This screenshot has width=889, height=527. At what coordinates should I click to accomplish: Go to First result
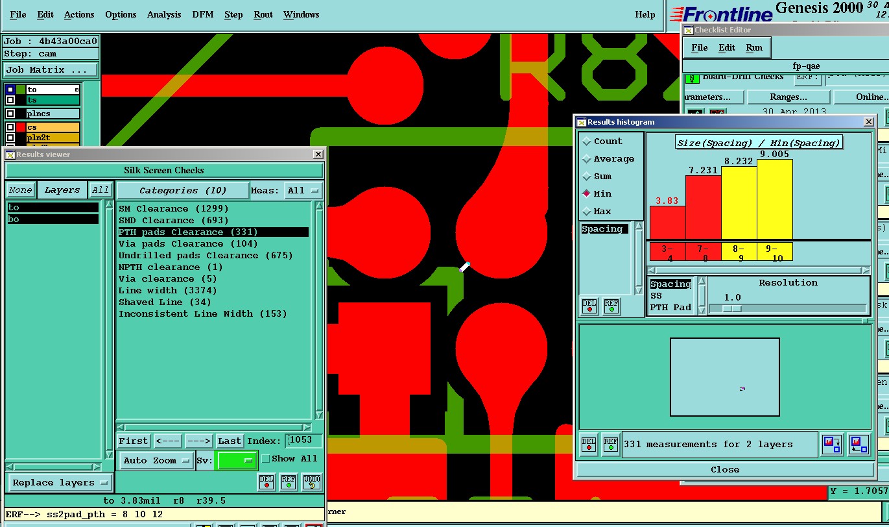click(134, 441)
